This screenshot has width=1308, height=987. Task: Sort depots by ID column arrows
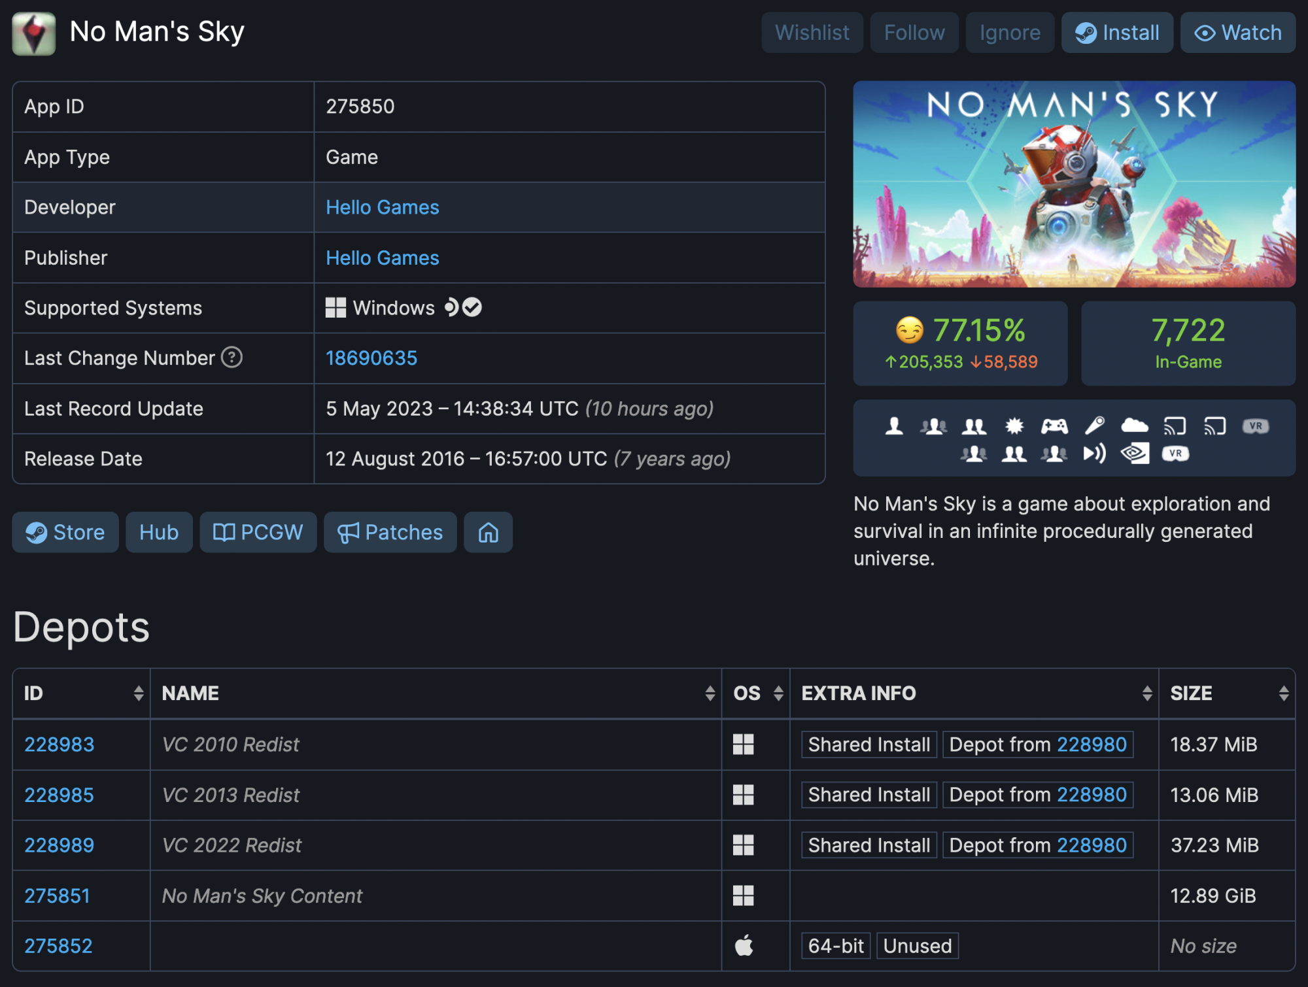click(x=138, y=693)
